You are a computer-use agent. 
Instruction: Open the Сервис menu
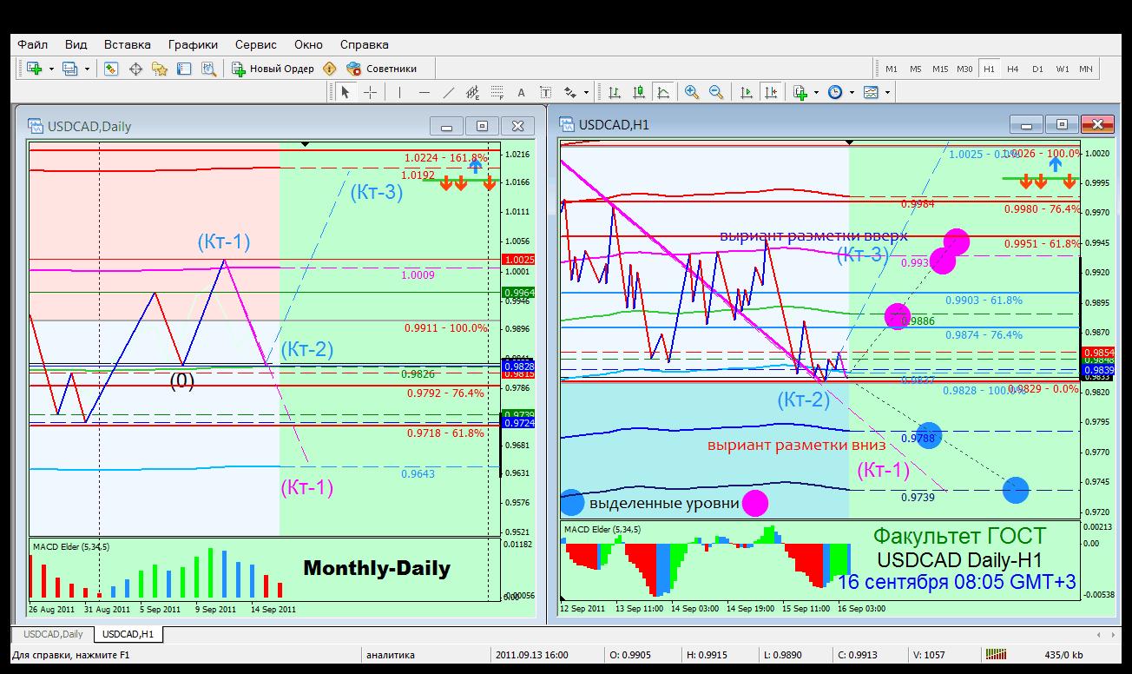[256, 44]
